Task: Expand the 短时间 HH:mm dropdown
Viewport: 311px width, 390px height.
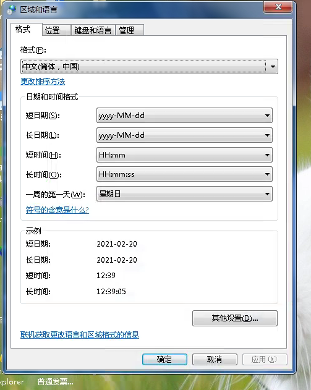Action: click(184, 155)
